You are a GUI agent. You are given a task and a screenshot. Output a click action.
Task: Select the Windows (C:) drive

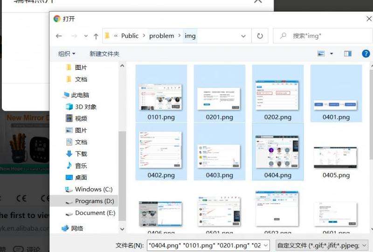93,189
